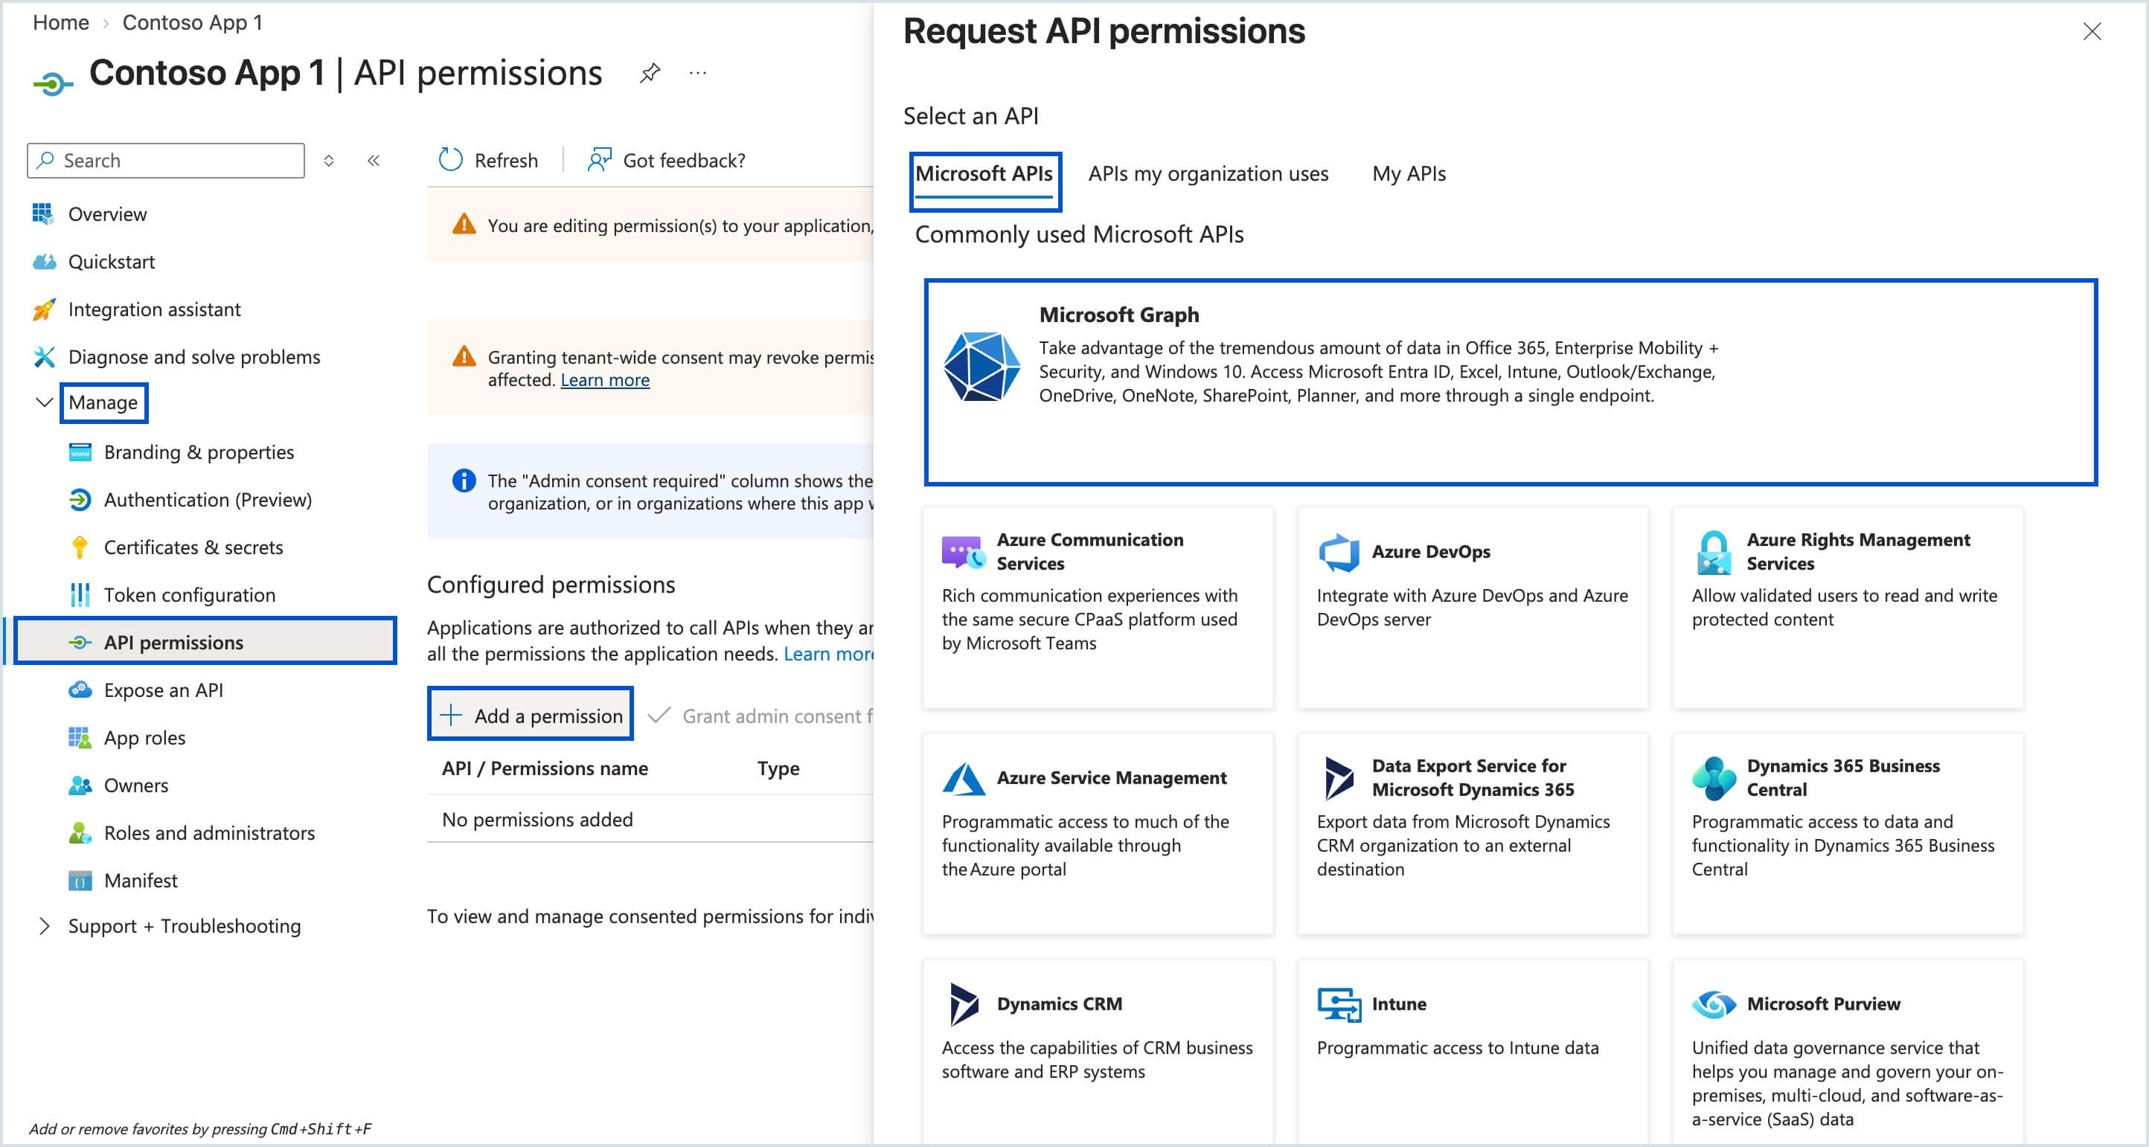Close the Request API permissions panel
This screenshot has width=2149, height=1147.
click(x=2092, y=32)
